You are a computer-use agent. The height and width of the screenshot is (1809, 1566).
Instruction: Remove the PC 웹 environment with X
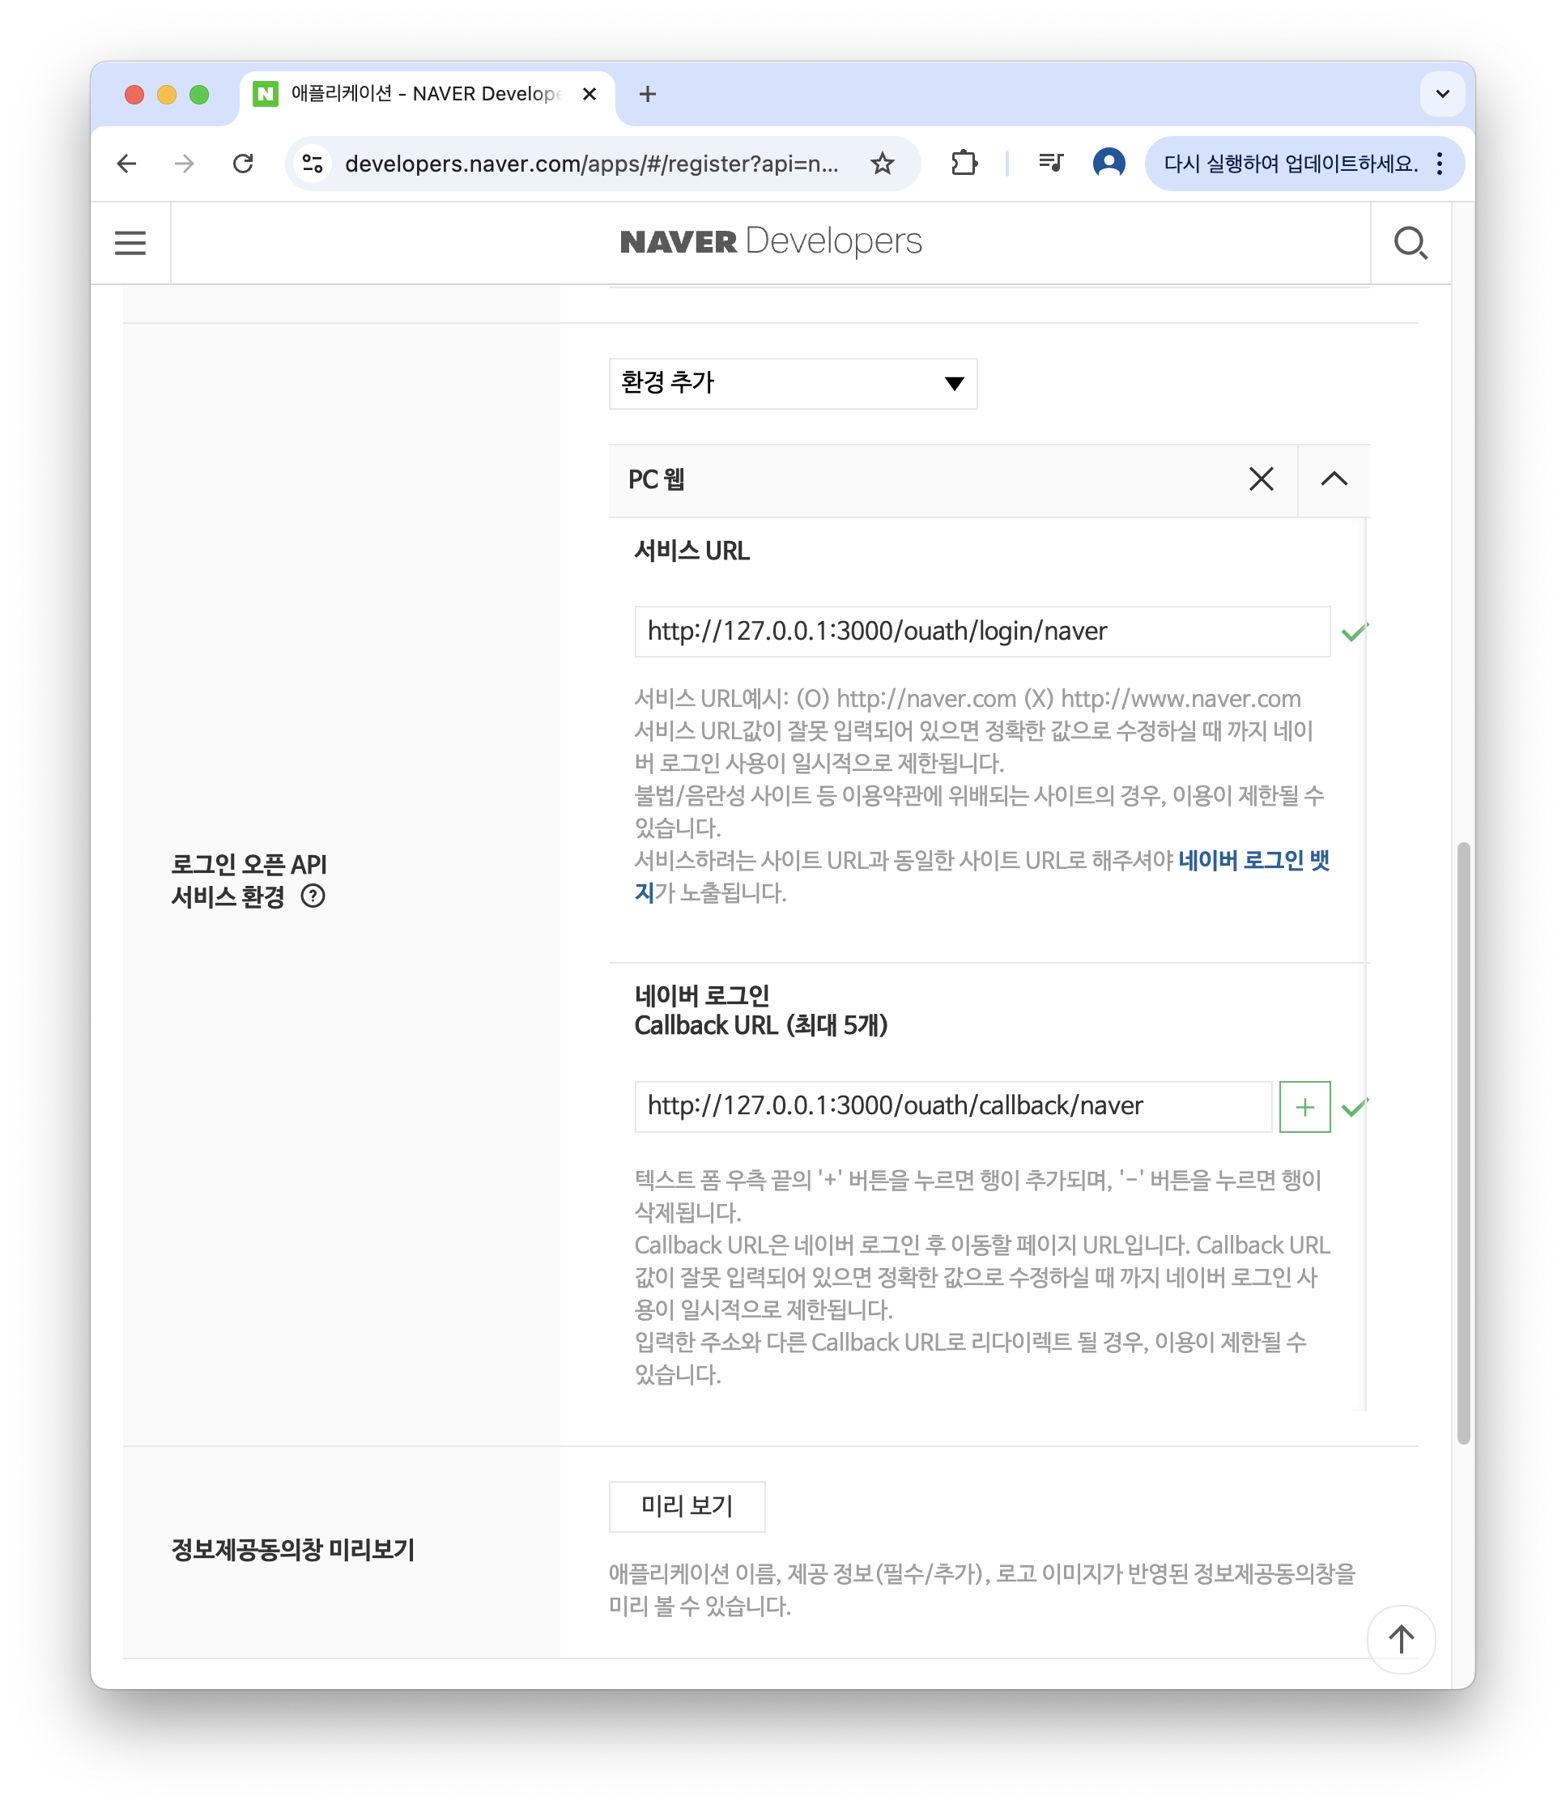point(1261,479)
